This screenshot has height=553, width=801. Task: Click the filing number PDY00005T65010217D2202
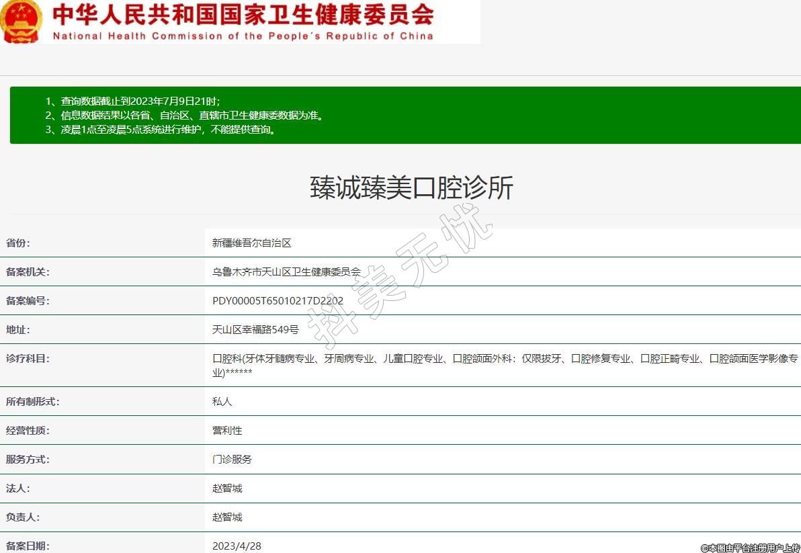(x=278, y=301)
